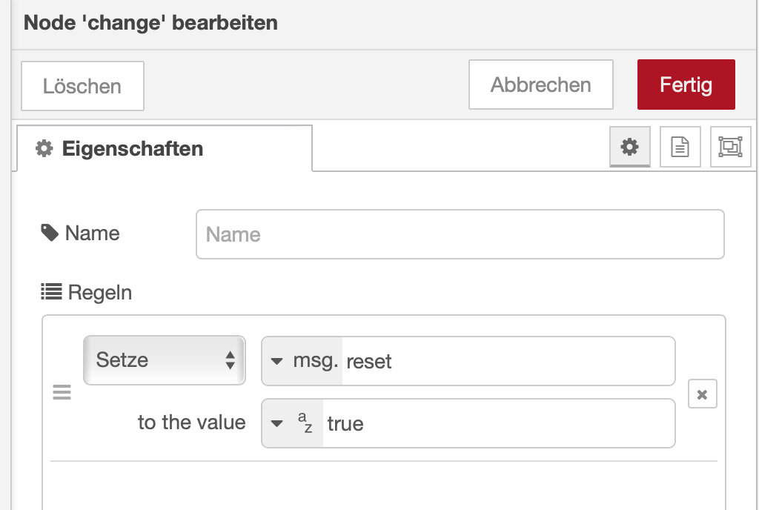Click the Abbrechen button
Image resolution: width=759 pixels, height=510 pixels.
(x=540, y=85)
